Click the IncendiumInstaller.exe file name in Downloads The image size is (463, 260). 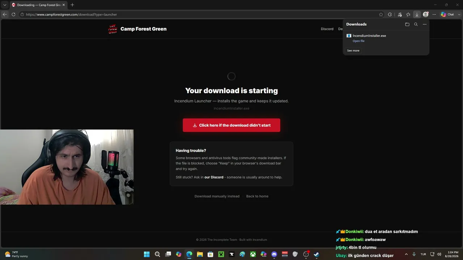pos(369,36)
